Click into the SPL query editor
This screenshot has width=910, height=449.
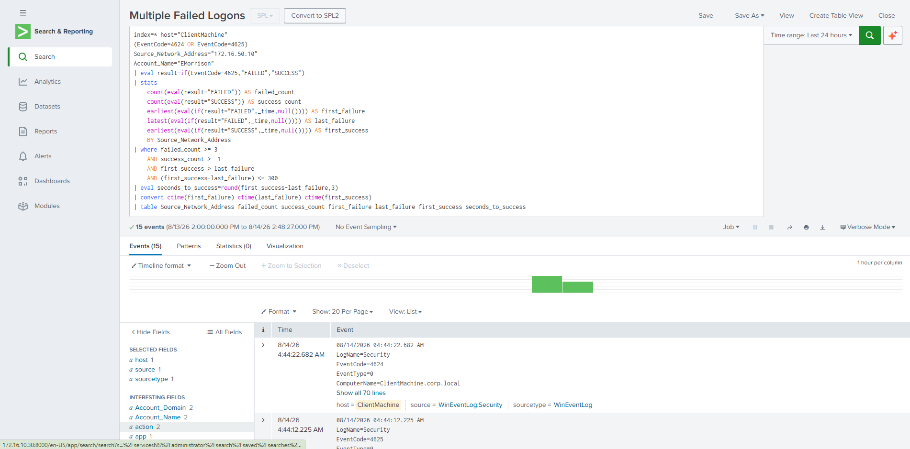pos(446,121)
